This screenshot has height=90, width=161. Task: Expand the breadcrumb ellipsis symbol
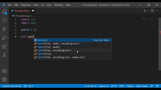[x=33, y=16]
